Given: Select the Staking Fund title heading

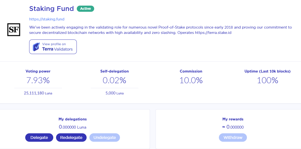Looking at the screenshot, I should [52, 9].
